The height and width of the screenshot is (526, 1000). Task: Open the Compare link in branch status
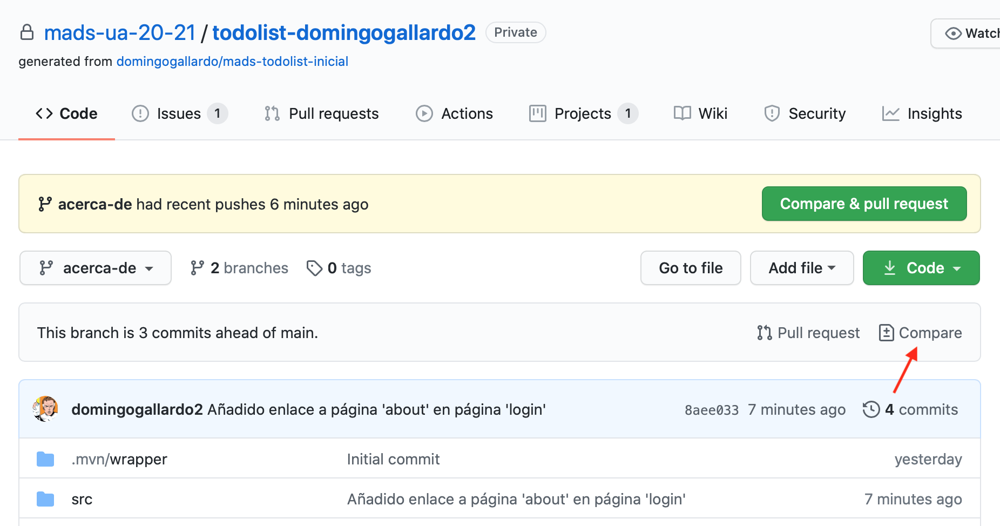tap(921, 333)
